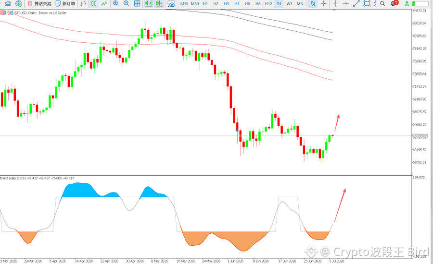Select the H8 timeframe
The height and width of the screenshot is (264, 433).
tap(258, 4)
